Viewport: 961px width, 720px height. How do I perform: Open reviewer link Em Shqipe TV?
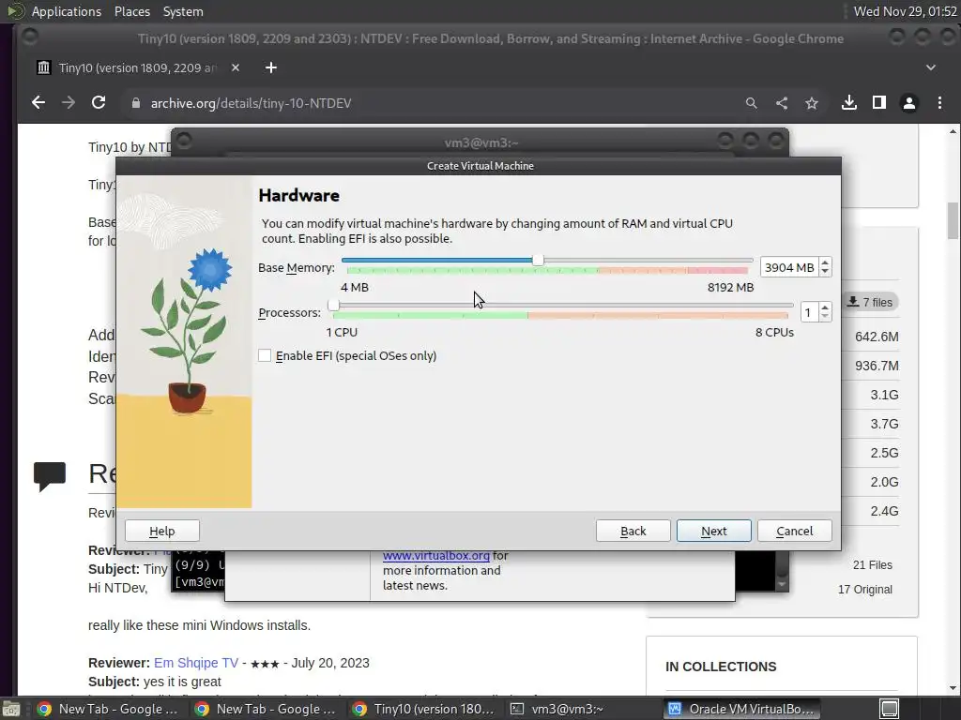point(196,663)
